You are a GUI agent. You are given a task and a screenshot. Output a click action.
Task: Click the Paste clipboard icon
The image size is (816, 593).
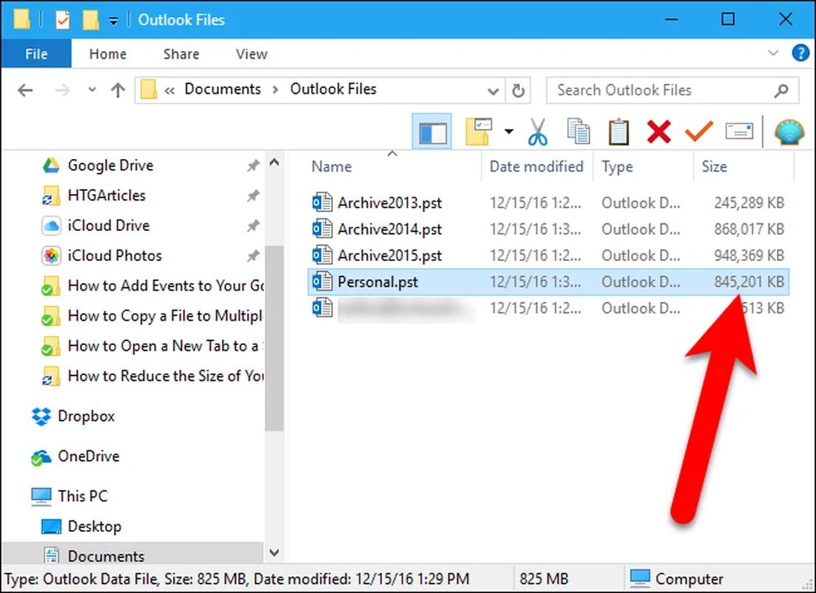click(619, 131)
